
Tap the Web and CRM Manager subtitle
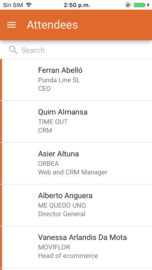click(x=73, y=172)
